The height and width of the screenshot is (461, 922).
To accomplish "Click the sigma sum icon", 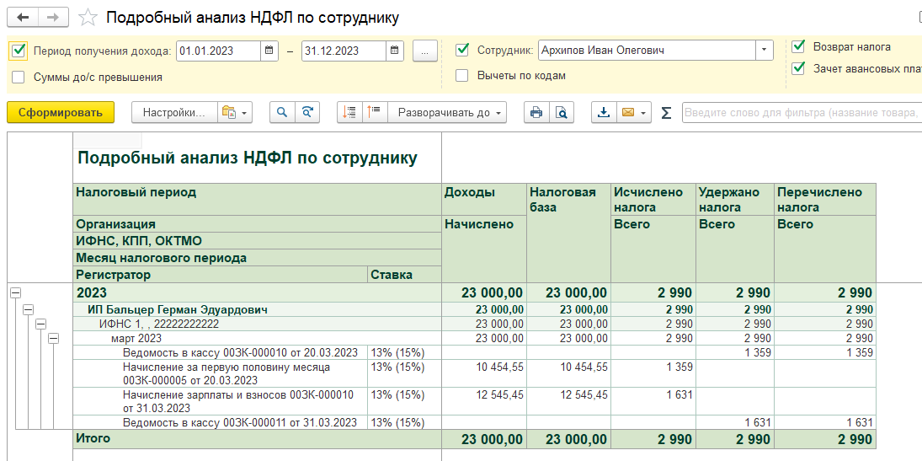I will pyautogui.click(x=666, y=112).
